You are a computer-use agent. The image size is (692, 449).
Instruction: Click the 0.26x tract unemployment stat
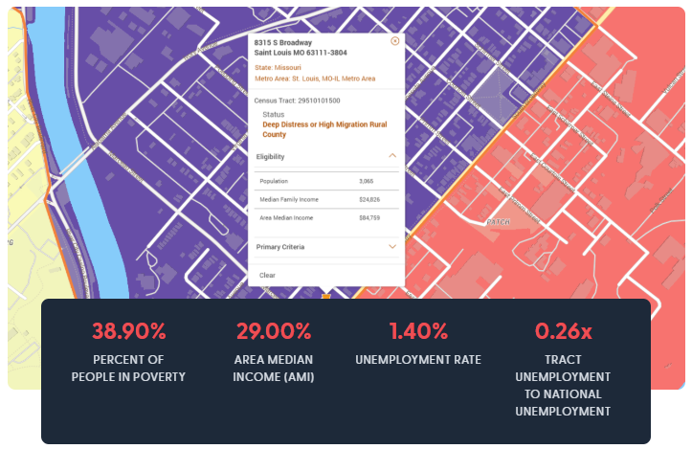pyautogui.click(x=563, y=332)
